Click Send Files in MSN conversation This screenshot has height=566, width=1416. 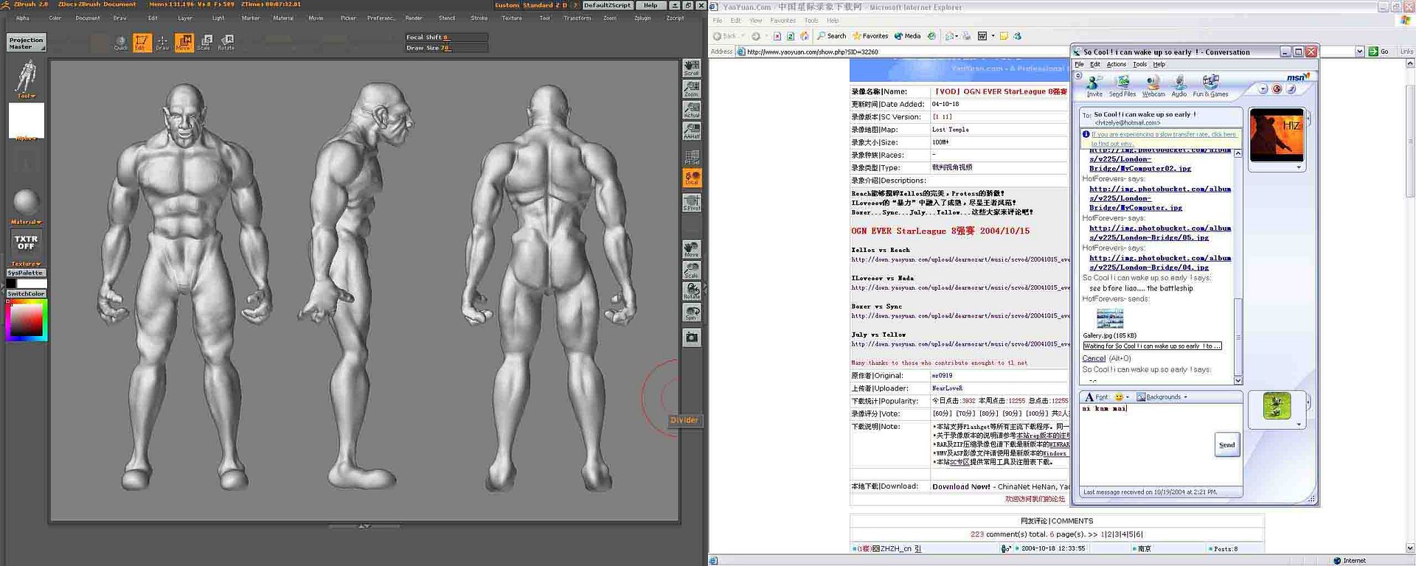[1122, 86]
